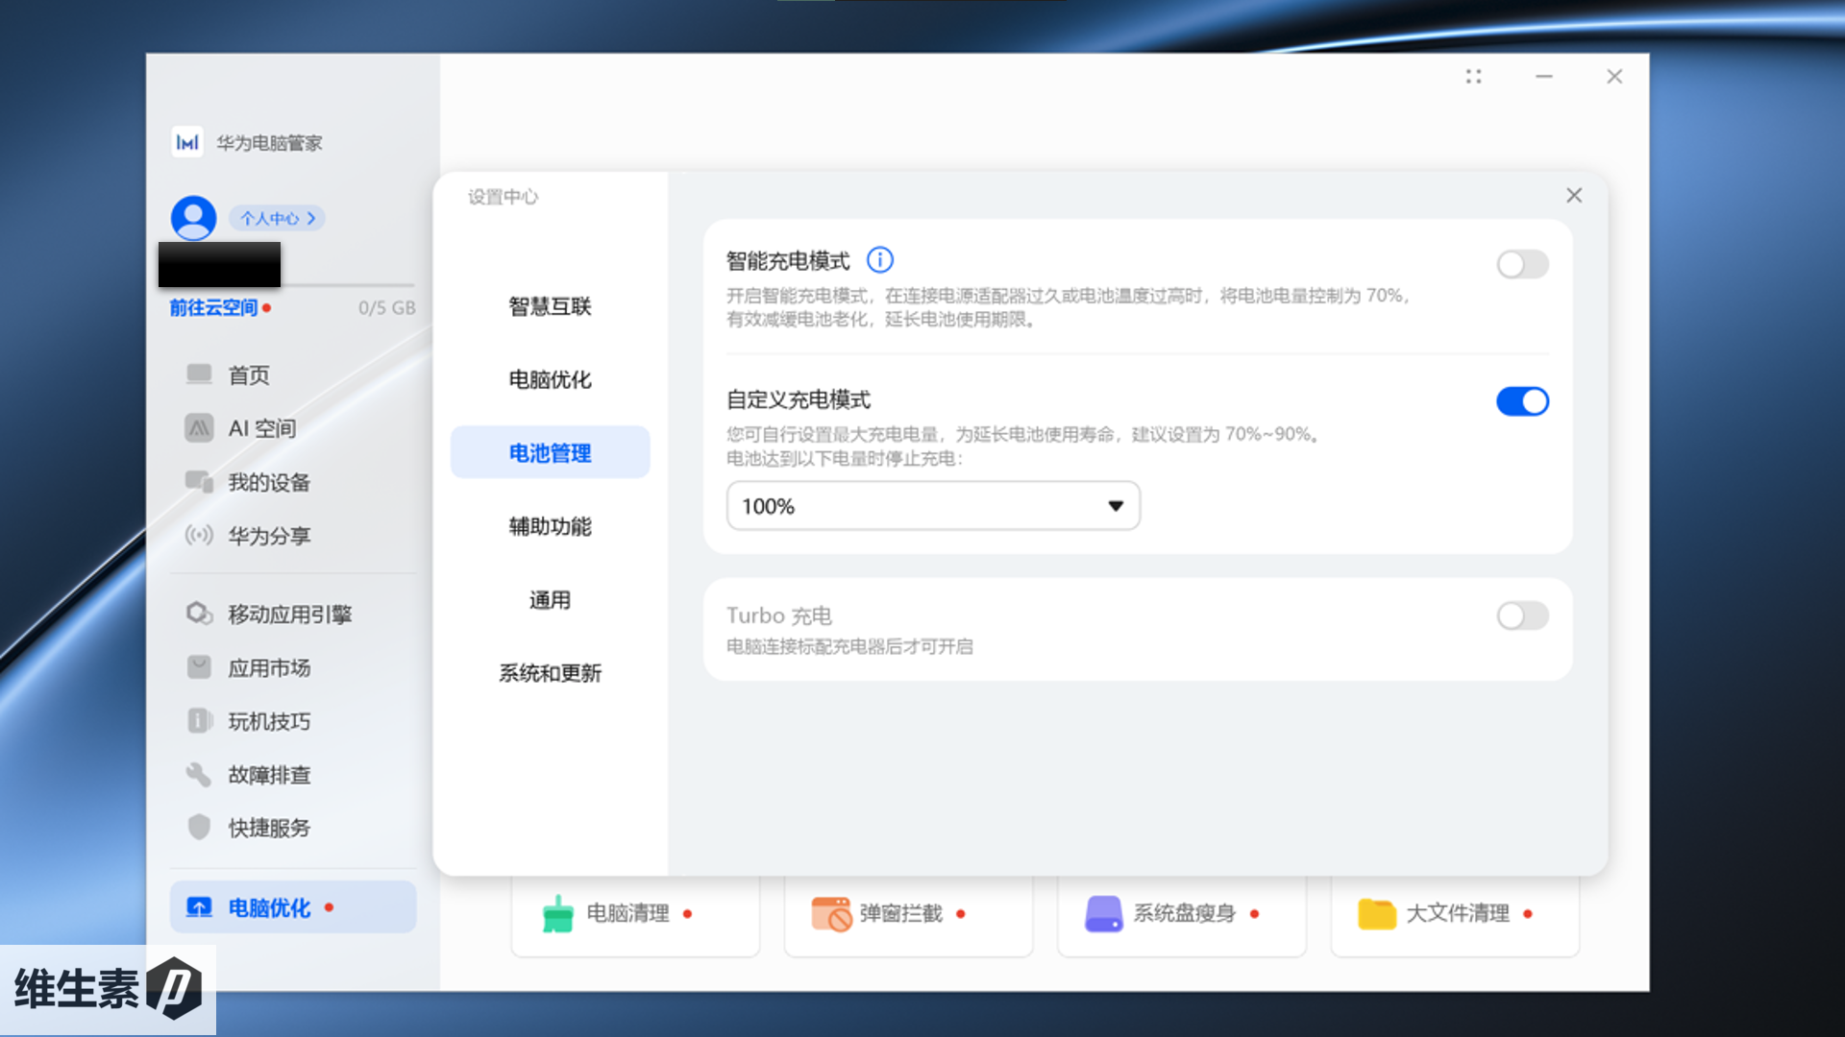Image resolution: width=1845 pixels, height=1037 pixels.
Task: Go to 首页 in sidebar
Action: pos(248,374)
